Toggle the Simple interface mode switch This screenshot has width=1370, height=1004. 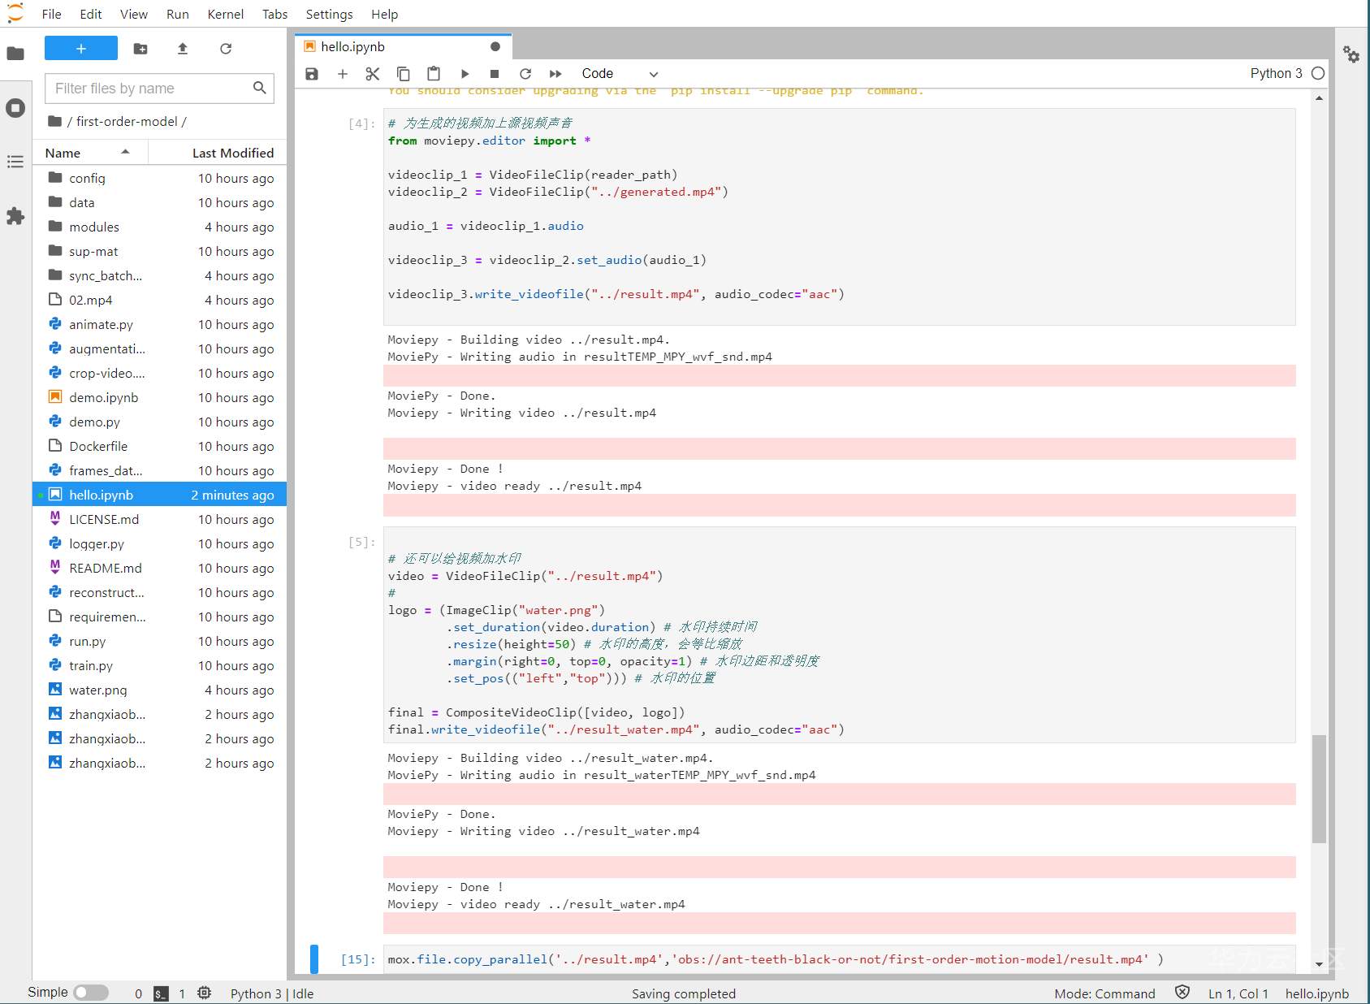(x=90, y=993)
